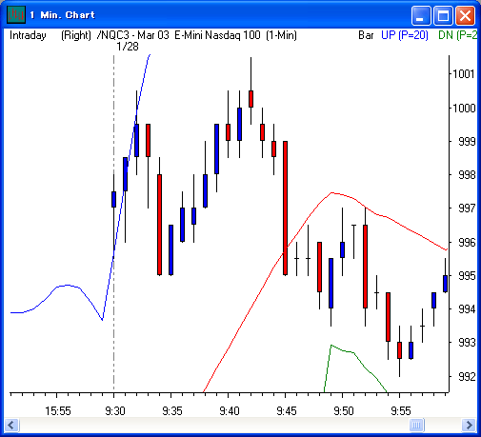
Task: Click the Intraday label in header
Action: [x=28, y=35]
